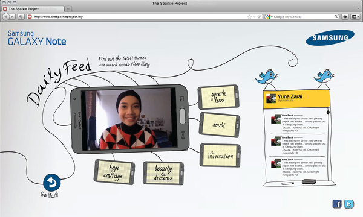Click the phone's menu key icon

(x=183, y=135)
